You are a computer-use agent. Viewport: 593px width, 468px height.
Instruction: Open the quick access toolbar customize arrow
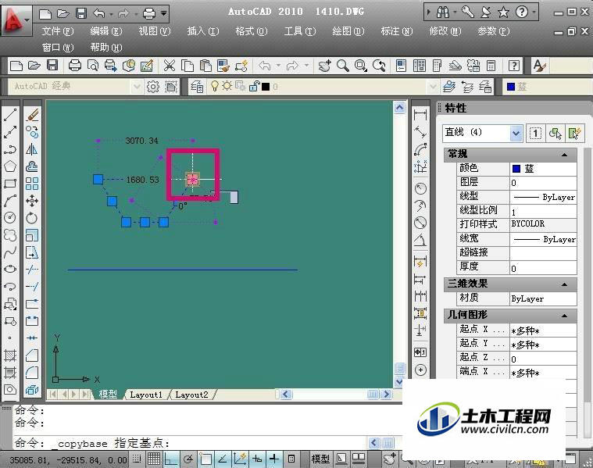(164, 13)
